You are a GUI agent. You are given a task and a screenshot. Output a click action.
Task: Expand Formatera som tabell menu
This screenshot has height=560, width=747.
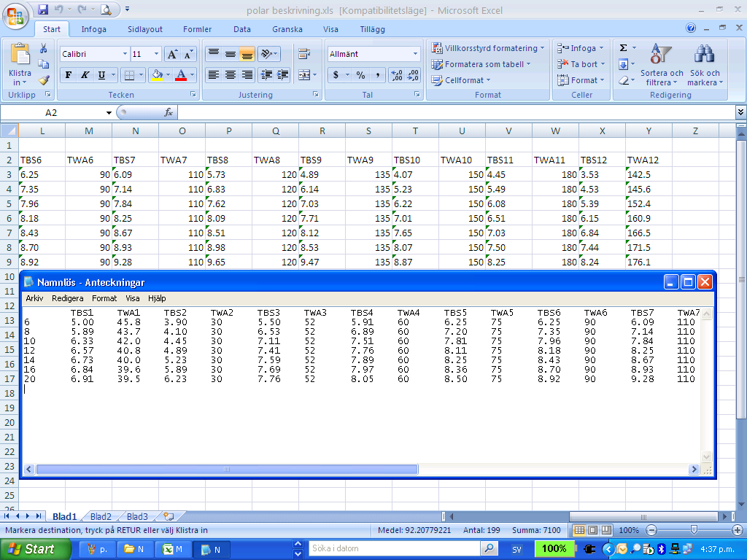pyautogui.click(x=481, y=64)
